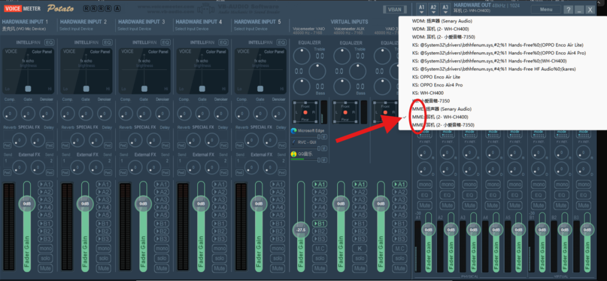Toggle mono on Hardware Input 4
Image resolution: width=607 pixels, height=281 pixels.
(219, 248)
